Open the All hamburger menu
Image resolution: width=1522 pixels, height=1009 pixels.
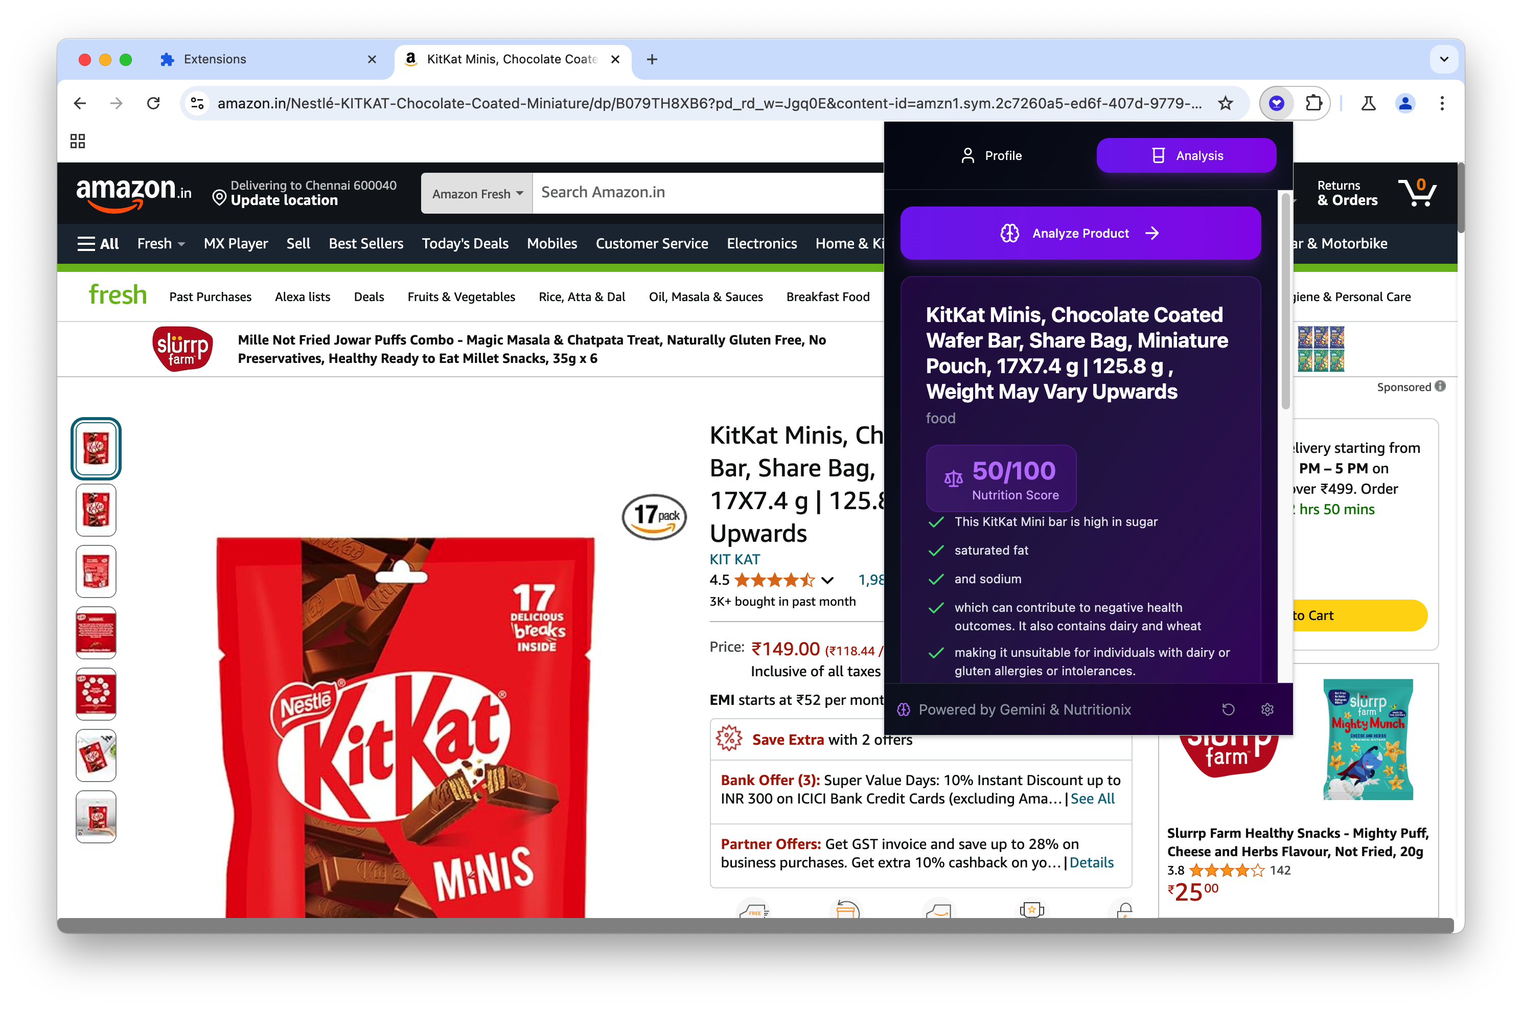click(x=98, y=243)
